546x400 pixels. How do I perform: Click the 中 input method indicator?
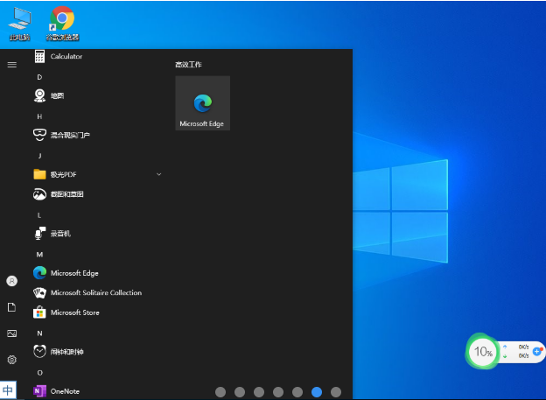(8, 390)
